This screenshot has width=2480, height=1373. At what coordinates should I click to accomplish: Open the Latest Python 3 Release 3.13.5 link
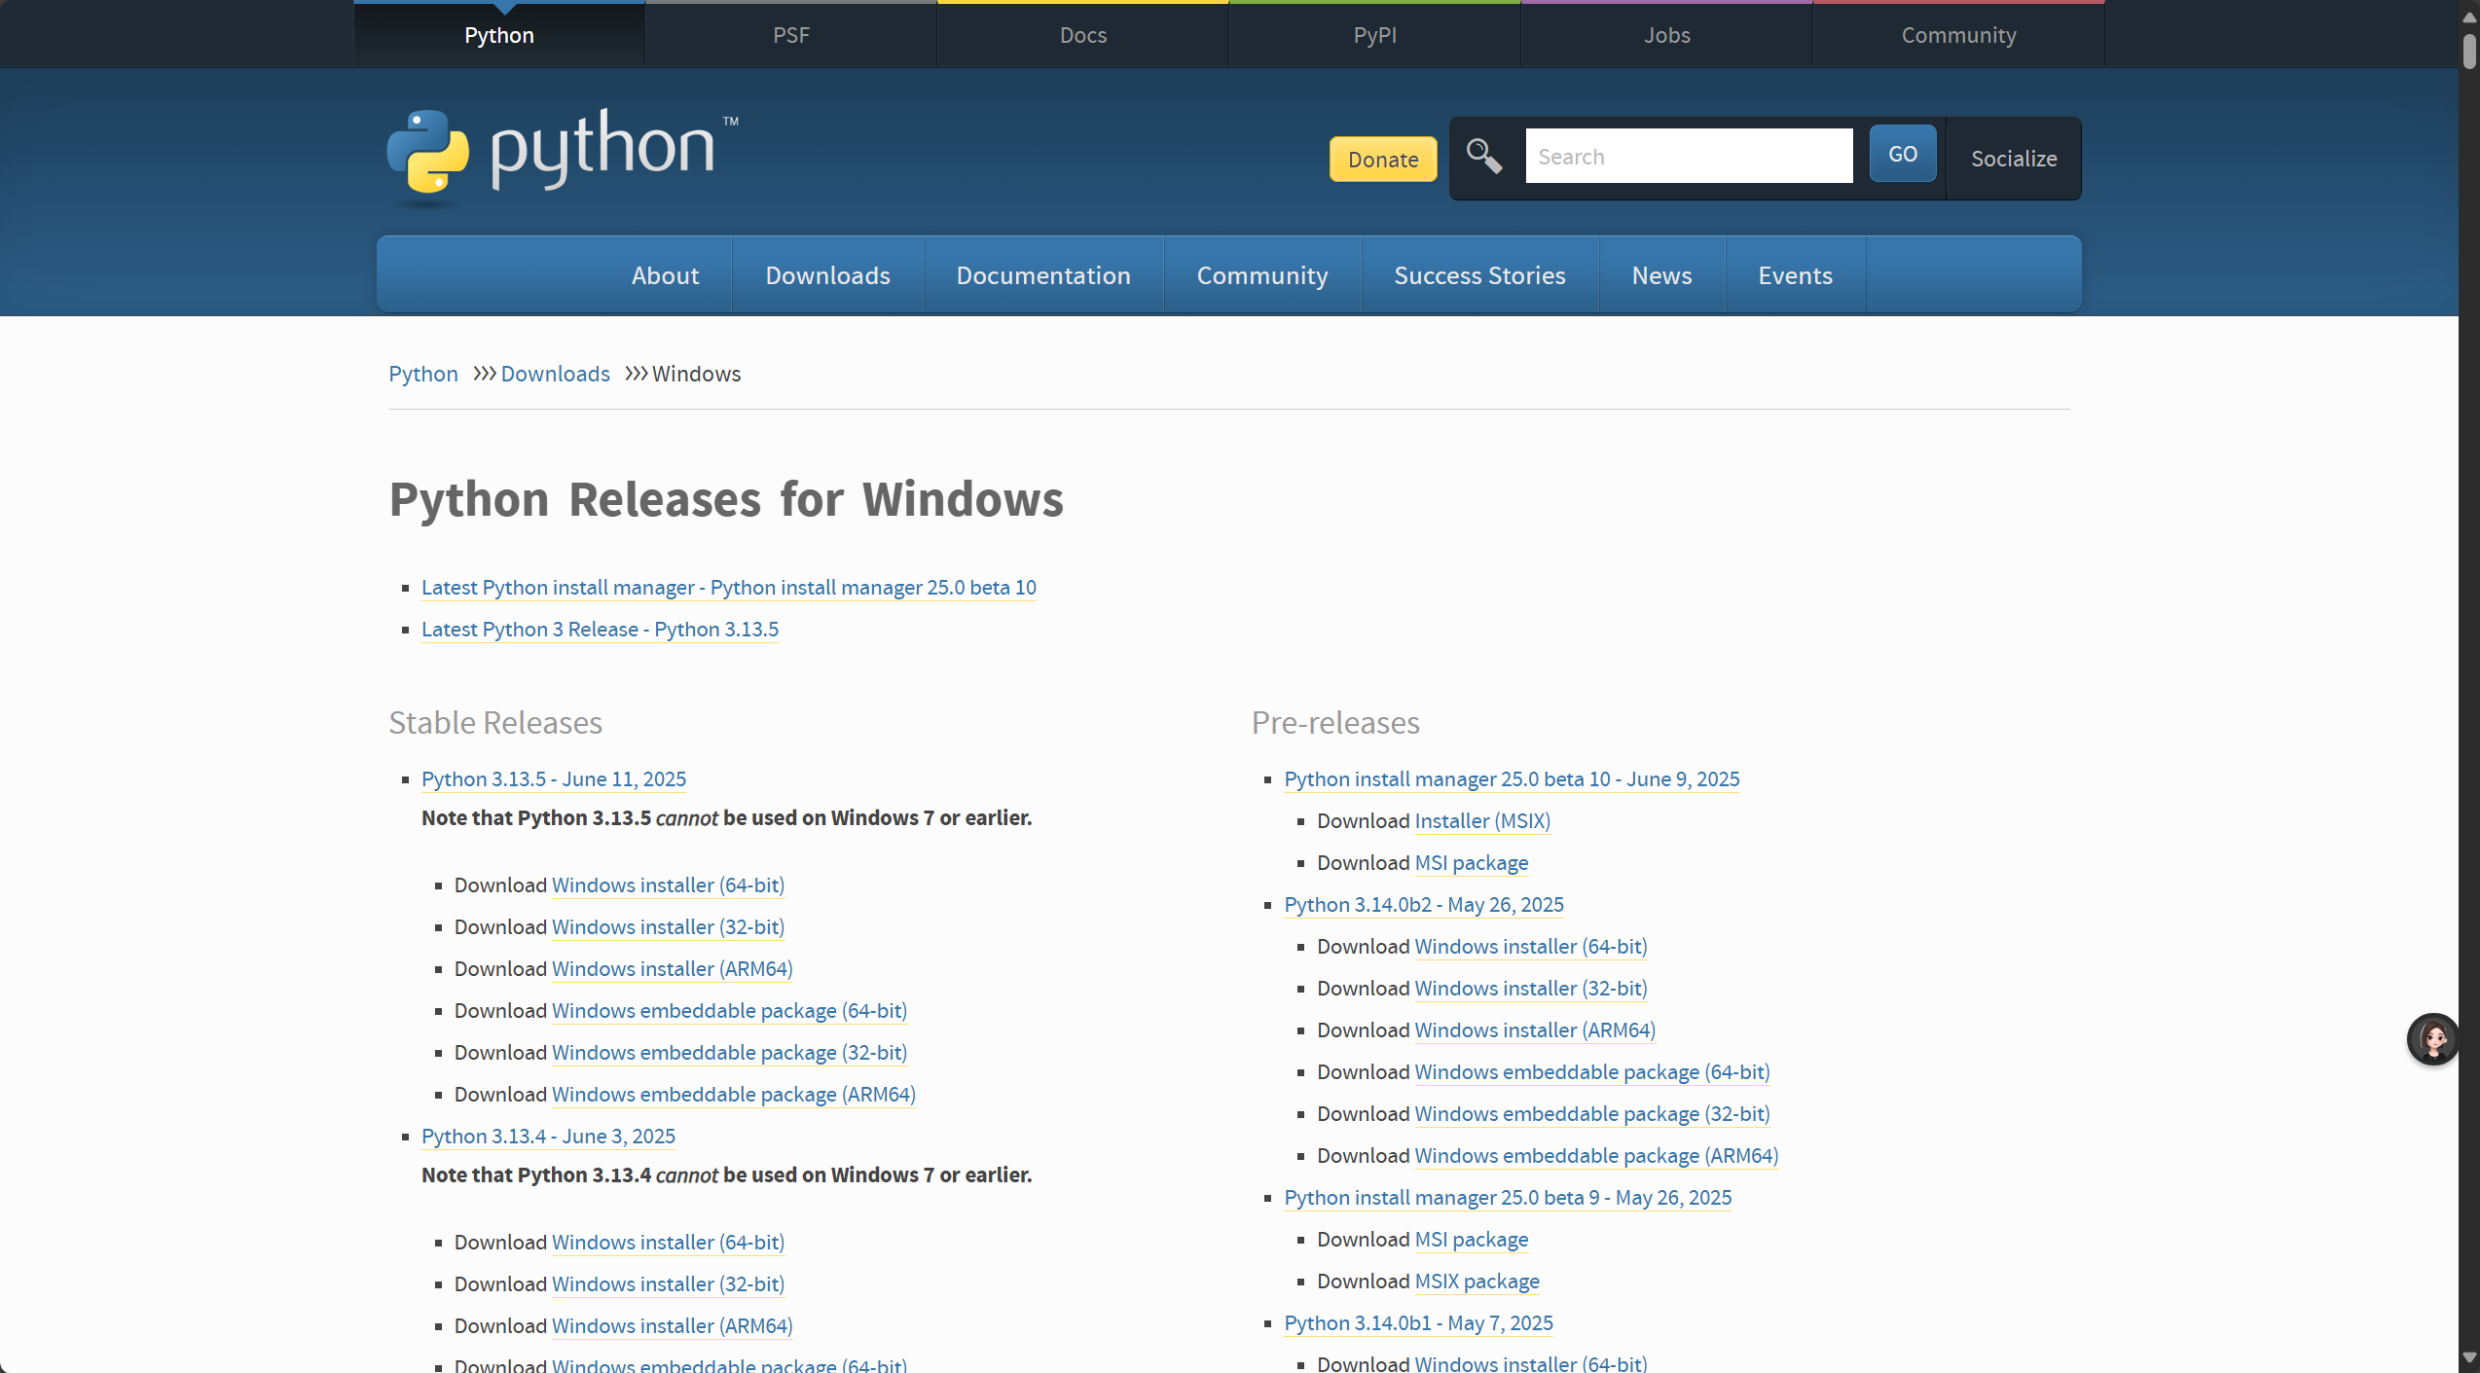pyautogui.click(x=600, y=630)
